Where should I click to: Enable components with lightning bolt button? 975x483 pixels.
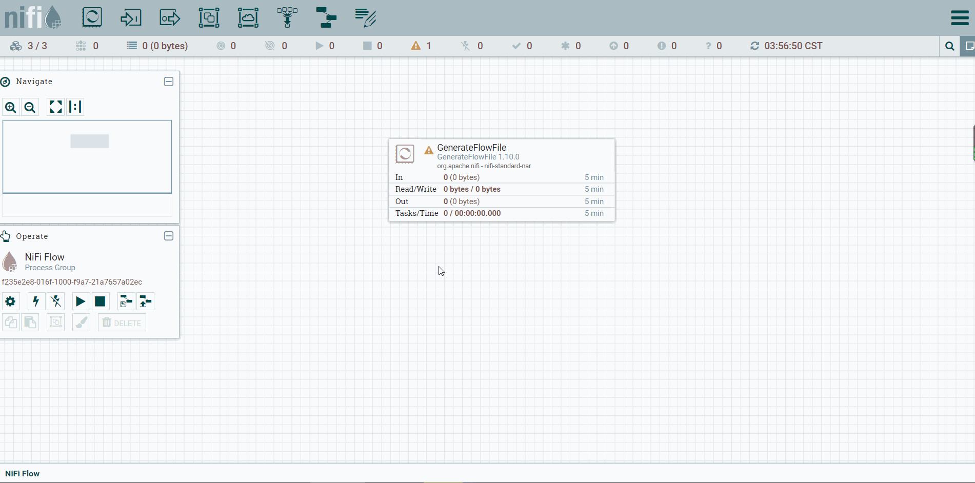coord(36,301)
